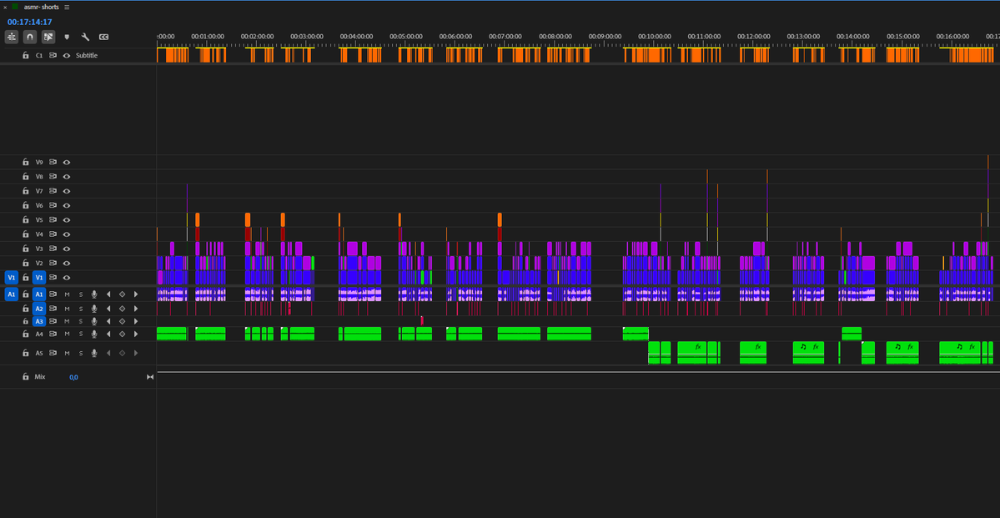
Task: Toggle timeline snapping magnet icon
Action: [x=30, y=37]
